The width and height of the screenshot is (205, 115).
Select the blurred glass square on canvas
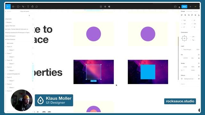pyautogui.click(x=94, y=72)
